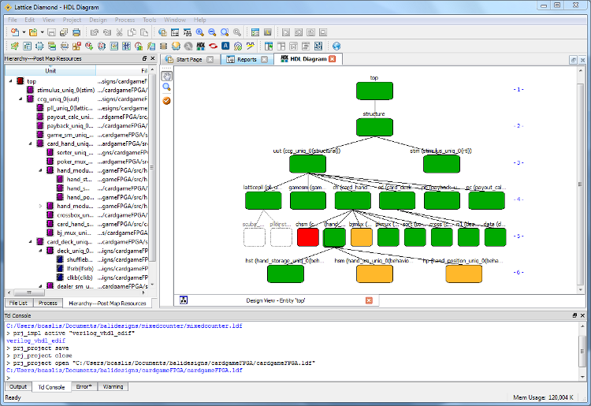Collapse the top node in the hierarchy tree
The width and height of the screenshot is (591, 406).
pyautogui.click(x=11, y=81)
